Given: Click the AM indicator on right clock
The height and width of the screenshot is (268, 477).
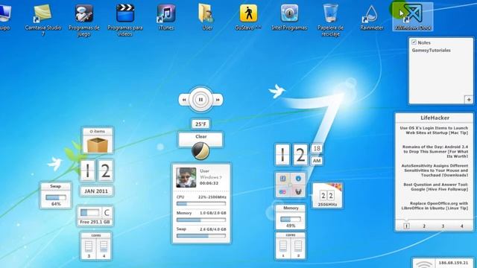Looking at the screenshot, I should [x=317, y=161].
